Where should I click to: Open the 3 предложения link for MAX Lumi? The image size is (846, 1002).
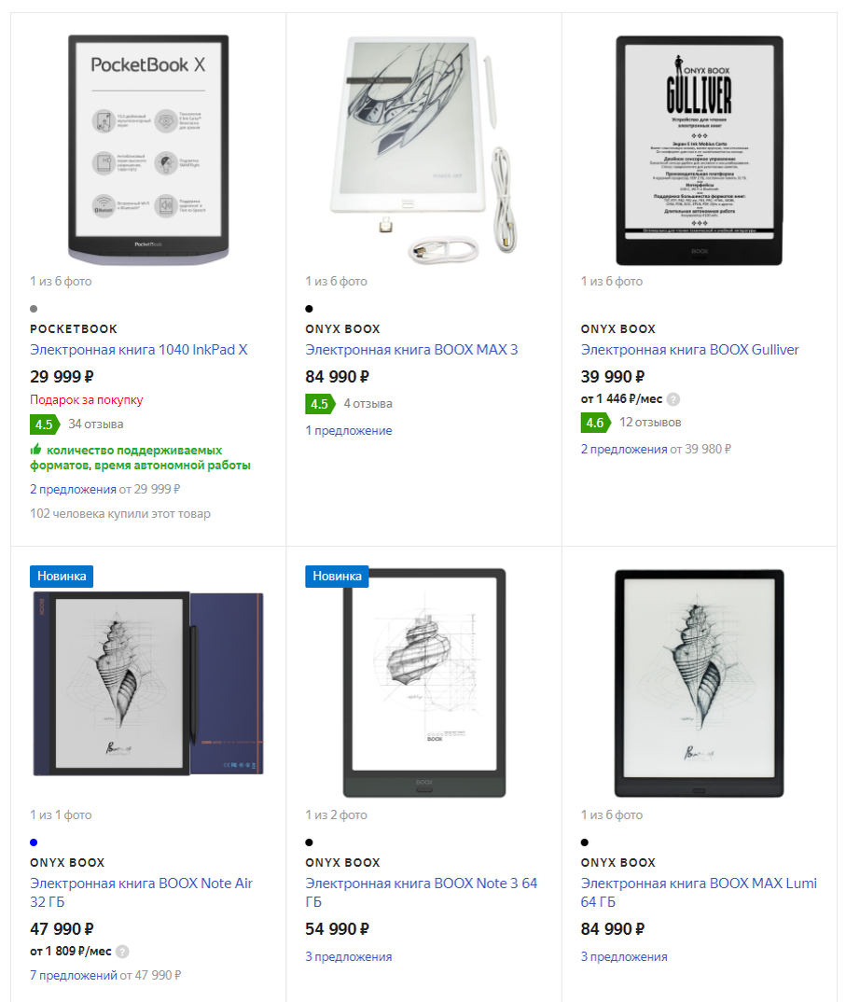click(x=624, y=956)
